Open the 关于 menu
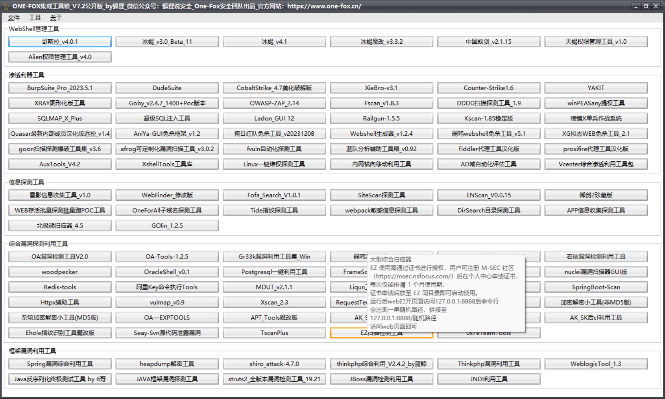This screenshot has width=665, height=399. pyautogui.click(x=56, y=18)
